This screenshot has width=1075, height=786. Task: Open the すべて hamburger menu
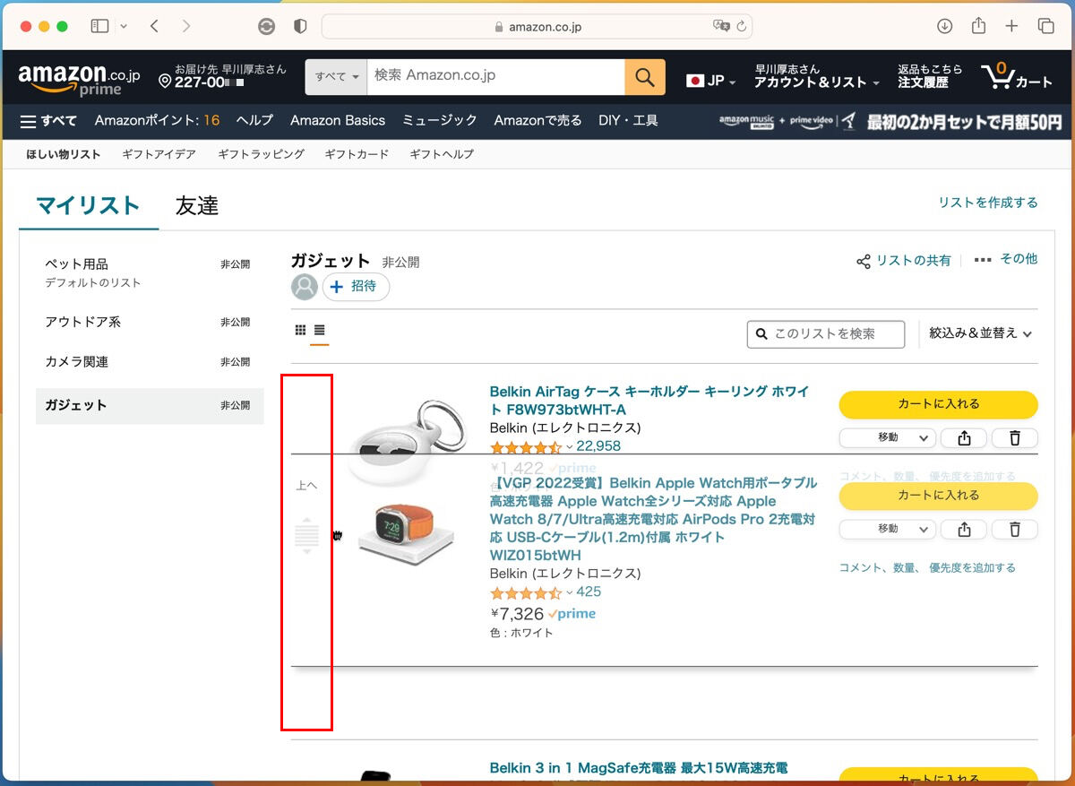(48, 121)
